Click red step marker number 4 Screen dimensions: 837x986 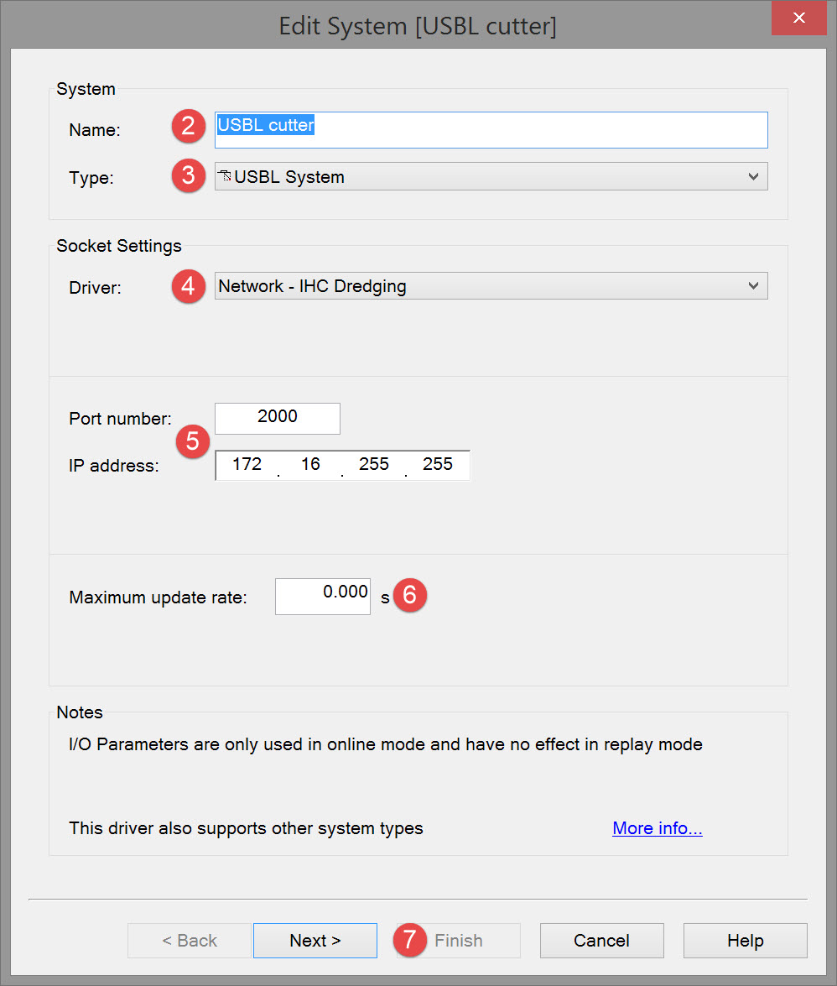(x=189, y=286)
